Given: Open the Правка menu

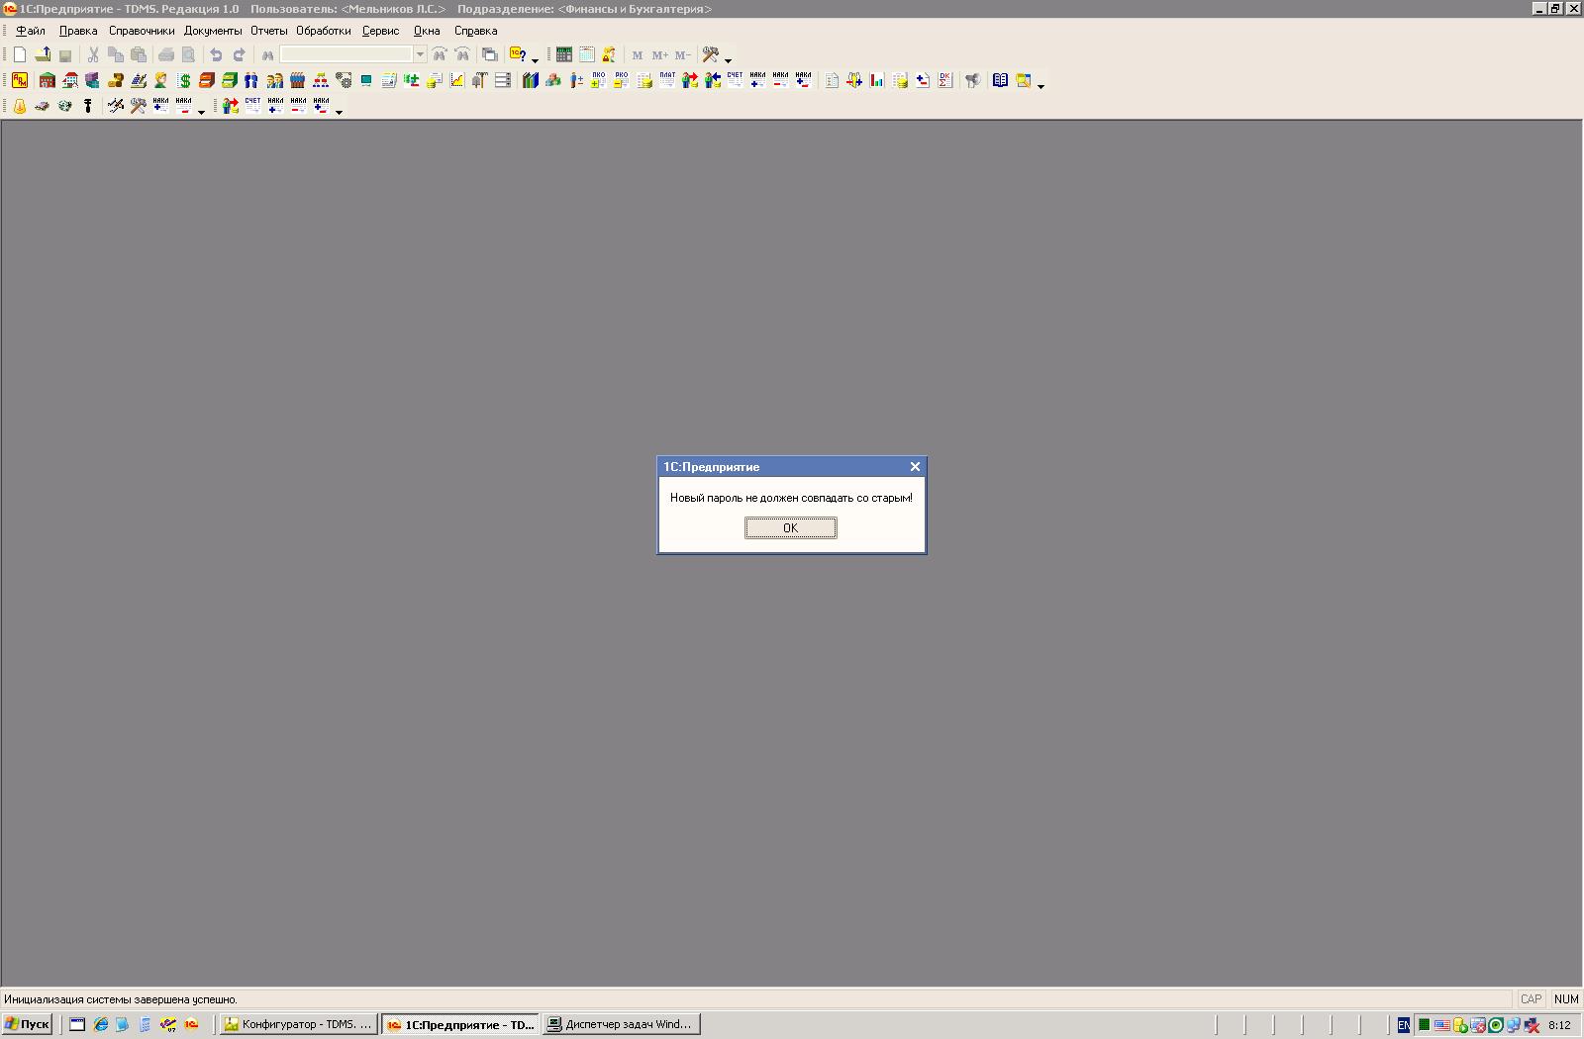Looking at the screenshot, I should [x=78, y=31].
